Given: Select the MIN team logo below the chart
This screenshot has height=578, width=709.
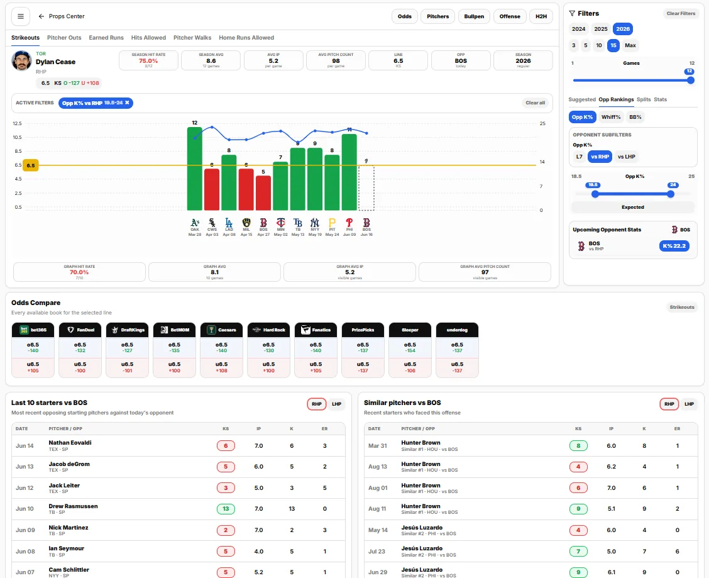Looking at the screenshot, I should pyautogui.click(x=281, y=223).
